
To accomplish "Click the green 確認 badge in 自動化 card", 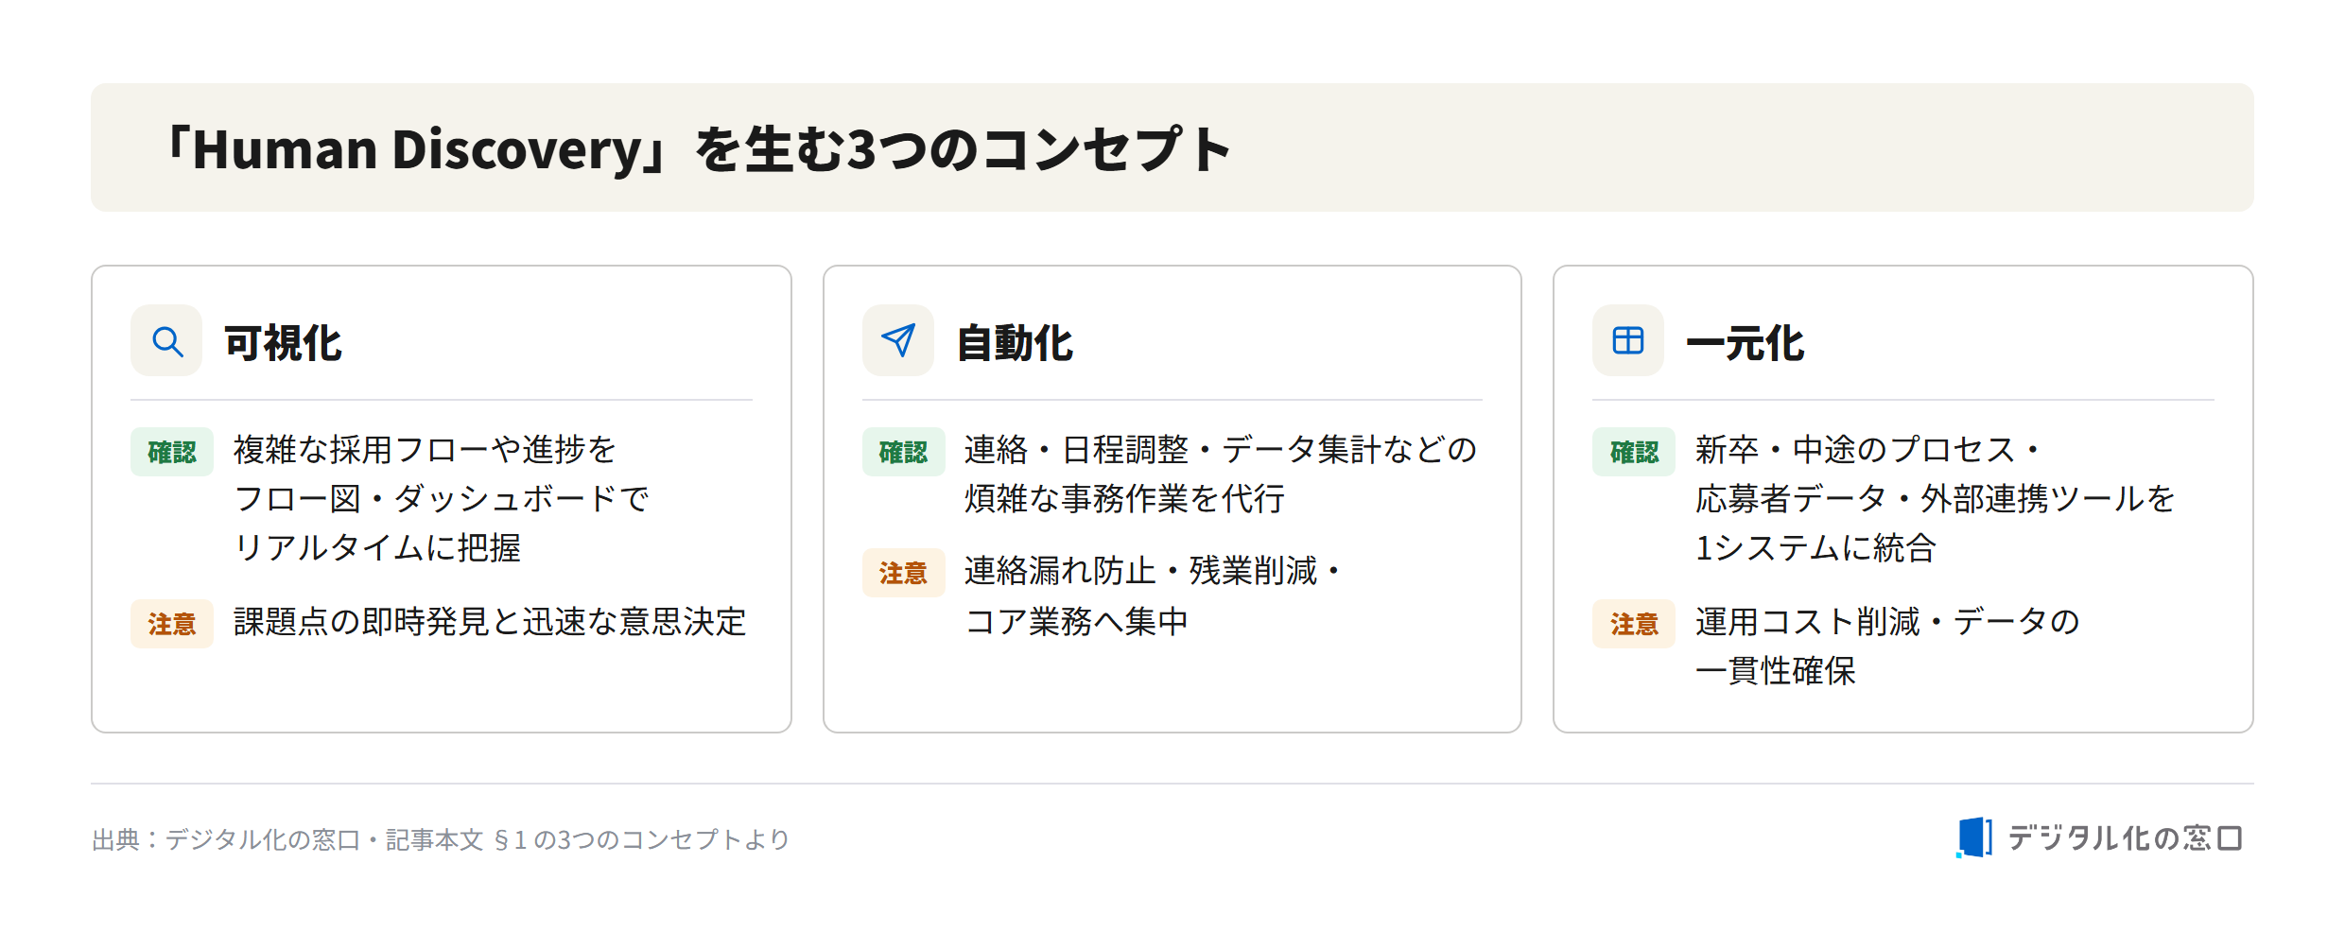I will pos(903,452).
